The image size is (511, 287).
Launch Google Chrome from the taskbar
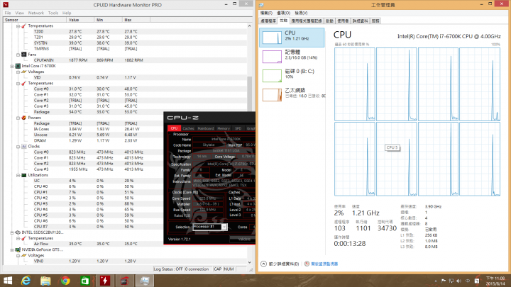tap(65, 281)
